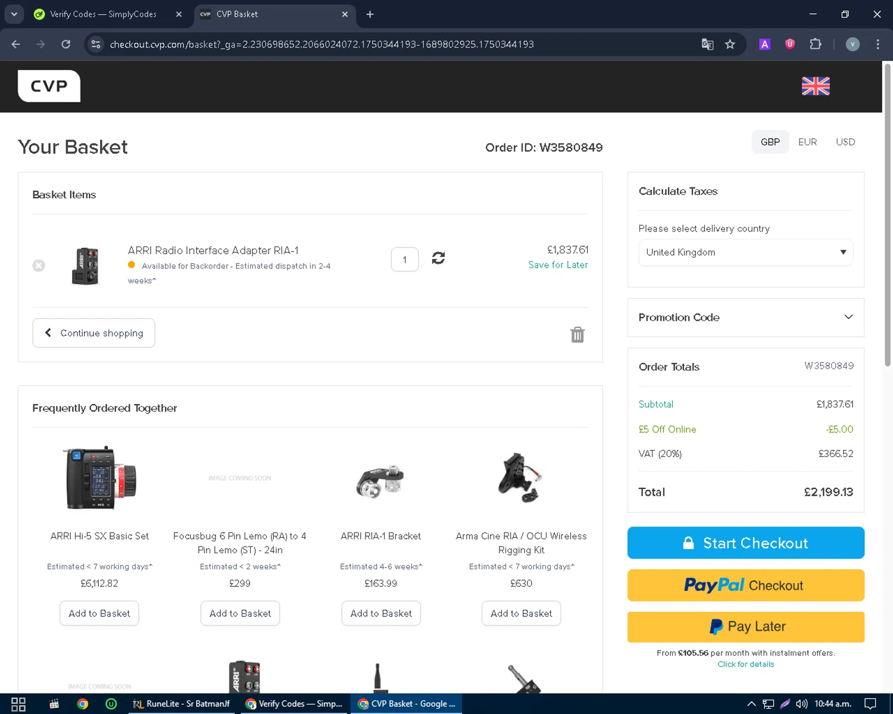Screen dimensions: 893x714
Task: Click PayPal Checkout button
Action: [x=745, y=585]
